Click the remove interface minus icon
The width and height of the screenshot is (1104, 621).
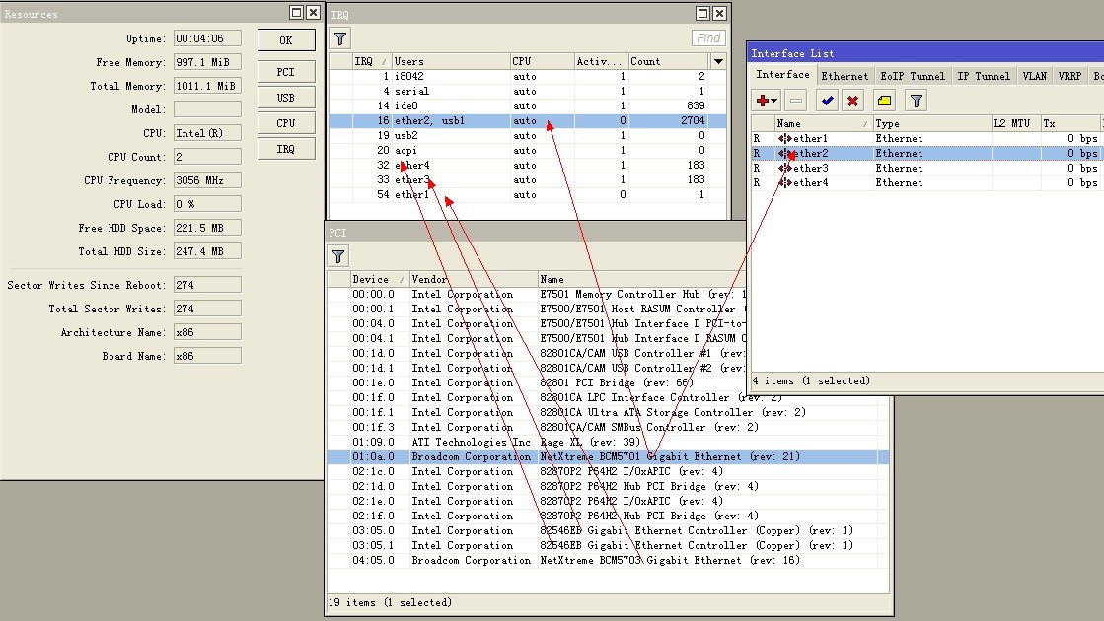point(796,101)
